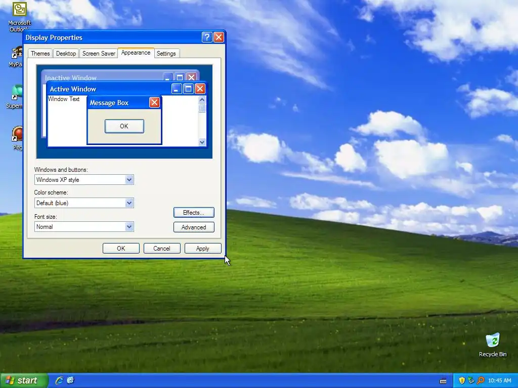The height and width of the screenshot is (388, 518).
Task: Go to the Settings tab
Action: click(x=166, y=54)
